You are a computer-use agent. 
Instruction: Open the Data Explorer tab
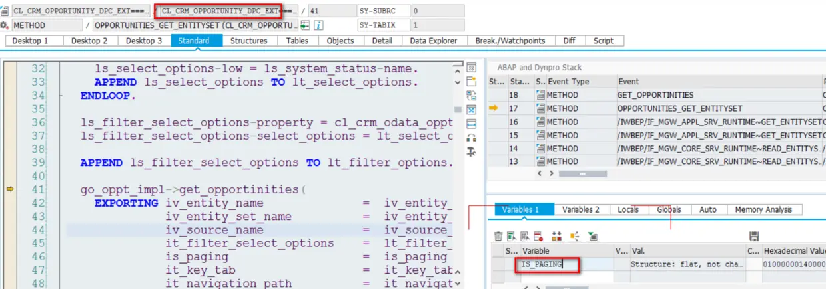pos(434,41)
